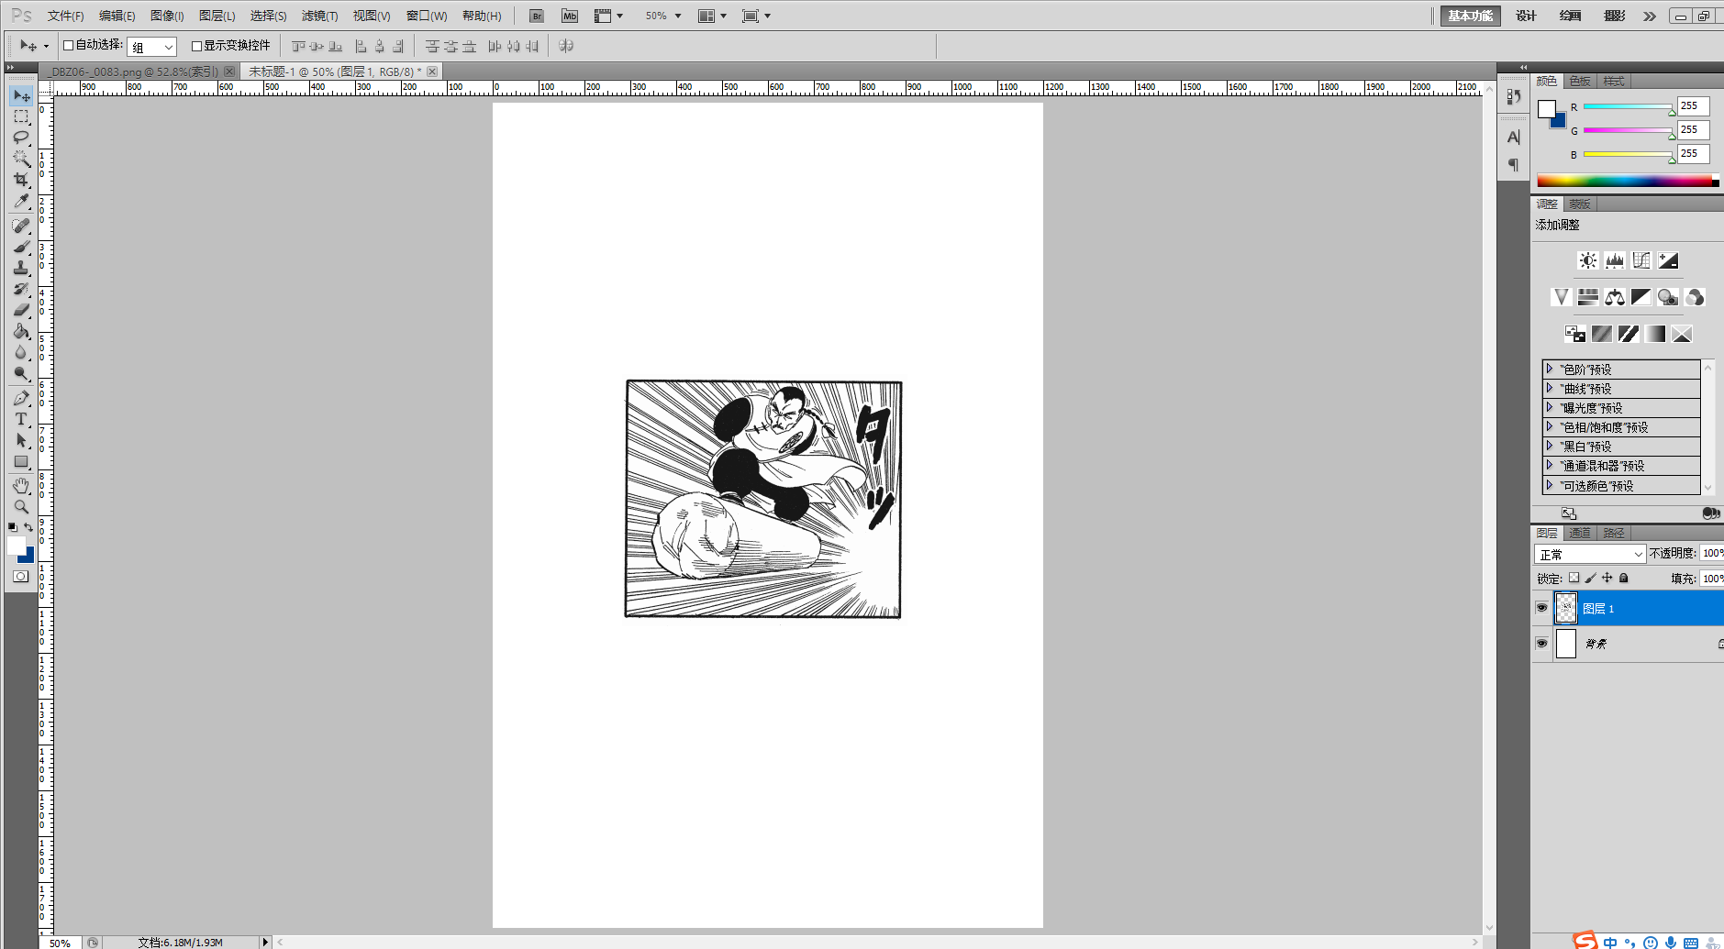This screenshot has width=1724, height=949.
Task: Enable the 自动选择 checkbox
Action: point(68,45)
